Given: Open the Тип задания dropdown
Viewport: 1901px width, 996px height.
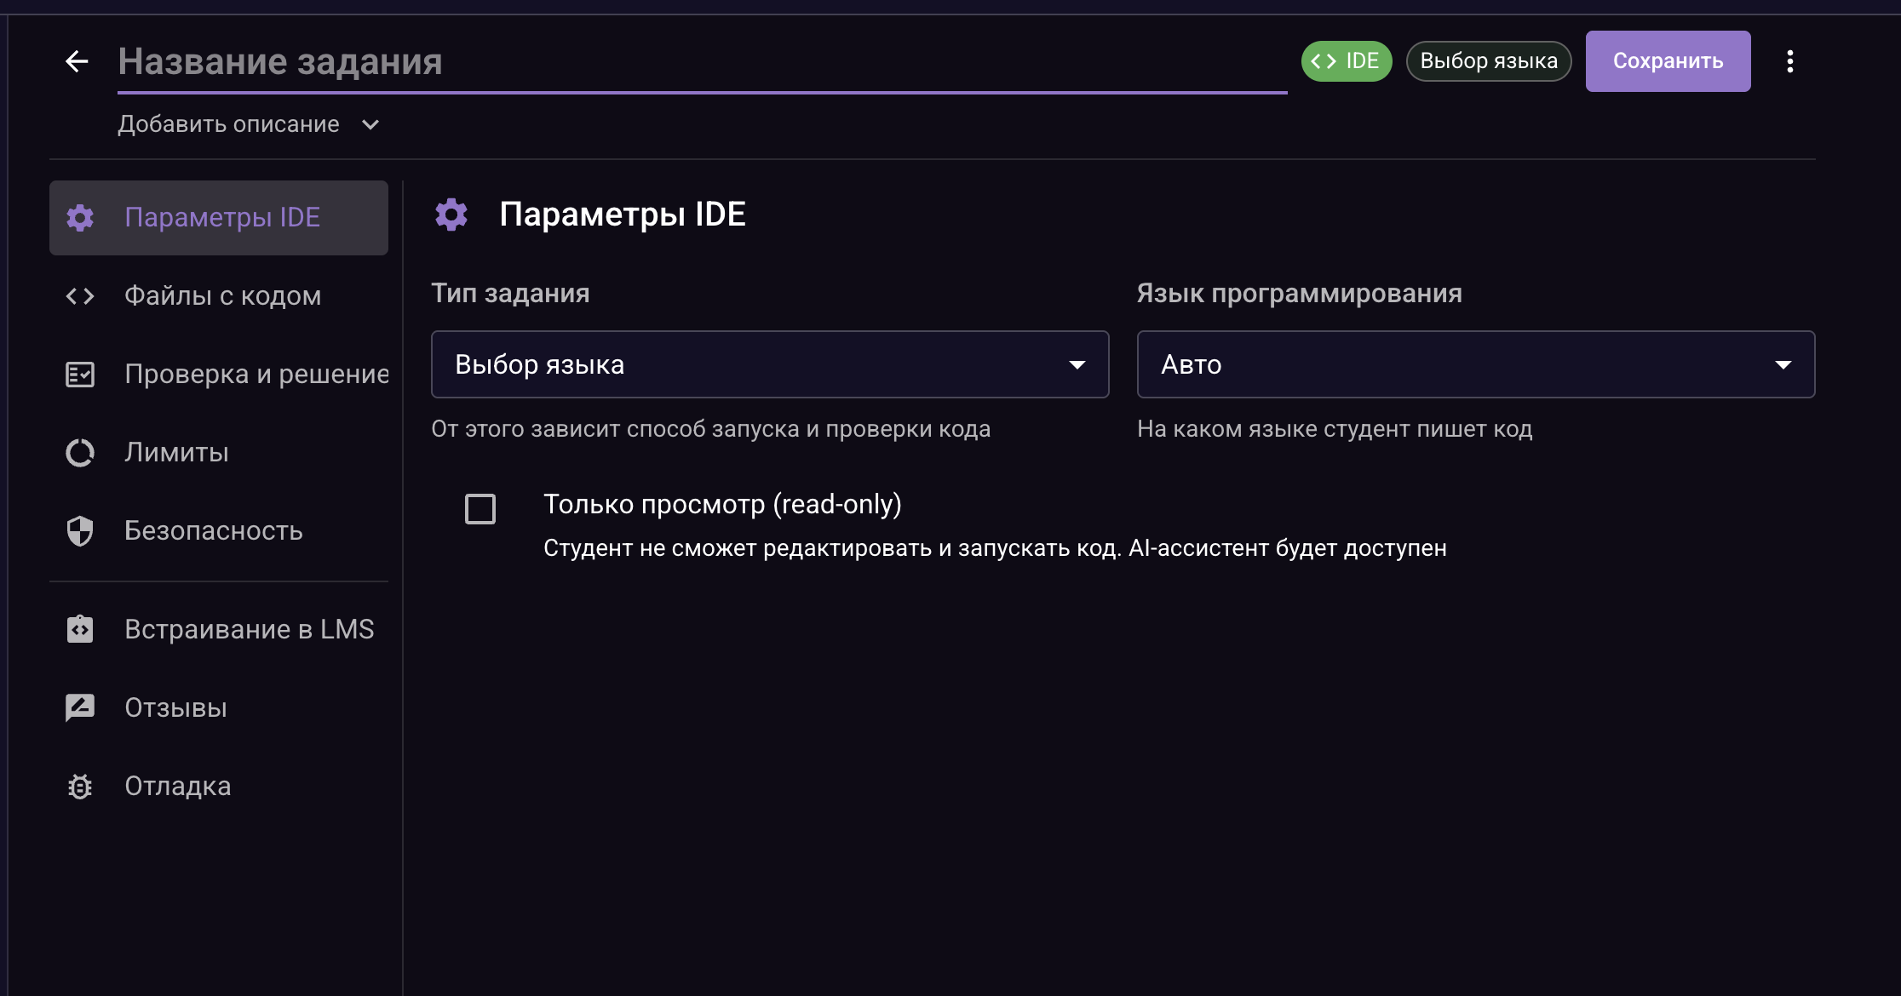Looking at the screenshot, I should 770,364.
